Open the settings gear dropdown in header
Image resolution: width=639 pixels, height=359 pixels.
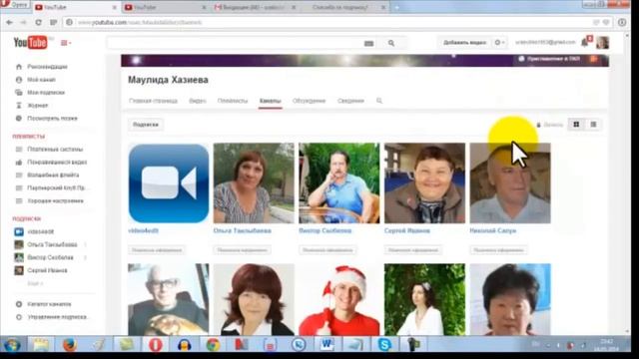(x=499, y=42)
